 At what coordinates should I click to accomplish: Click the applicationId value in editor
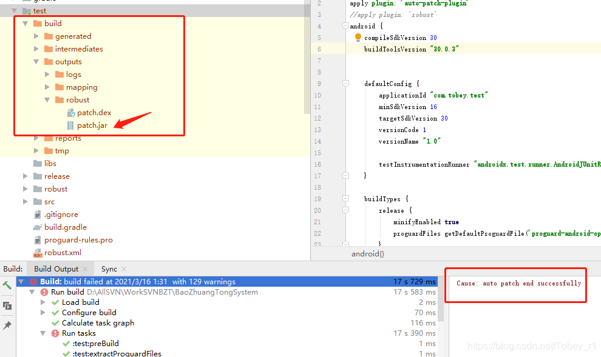tap(458, 95)
